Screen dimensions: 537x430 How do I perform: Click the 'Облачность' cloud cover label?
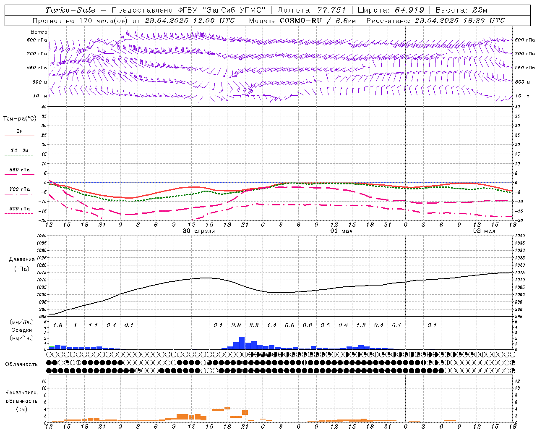click(21, 364)
